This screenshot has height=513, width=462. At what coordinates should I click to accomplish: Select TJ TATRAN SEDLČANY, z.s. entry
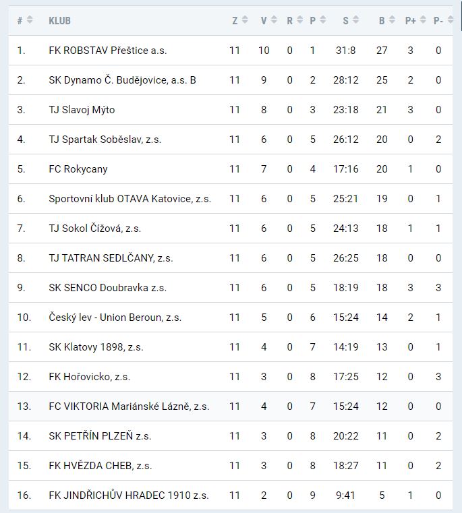[111, 258]
